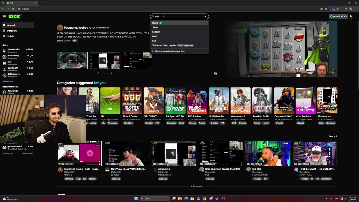359x202 pixels.
Task: Open vodkafunky followed channel
Action: 17,57
